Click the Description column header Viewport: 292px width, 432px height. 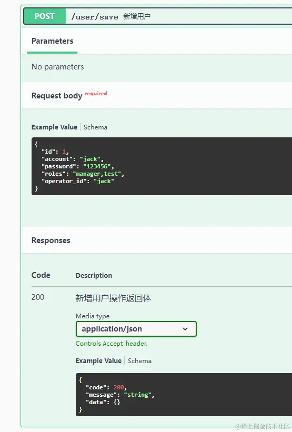[x=94, y=276]
